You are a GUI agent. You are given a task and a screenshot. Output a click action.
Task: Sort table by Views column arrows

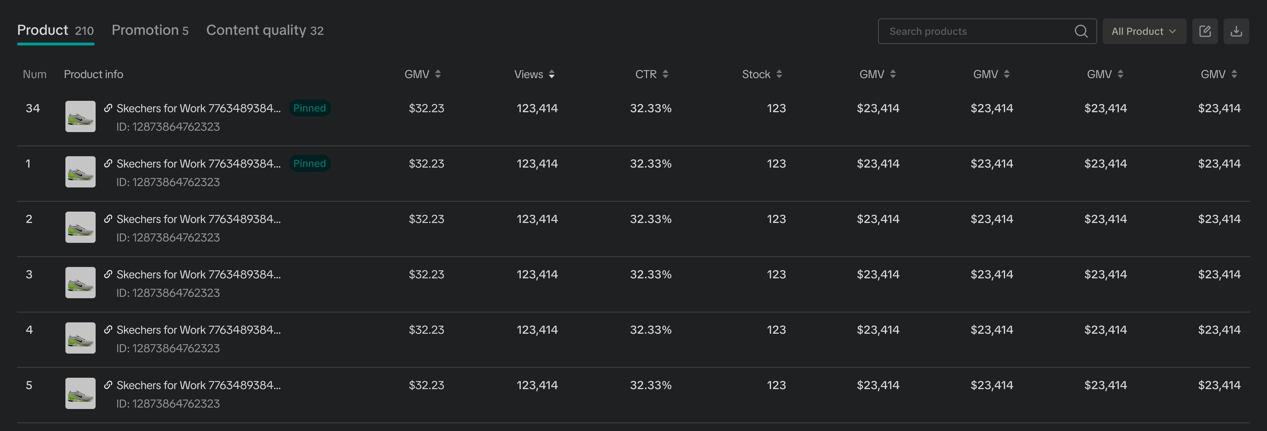551,74
